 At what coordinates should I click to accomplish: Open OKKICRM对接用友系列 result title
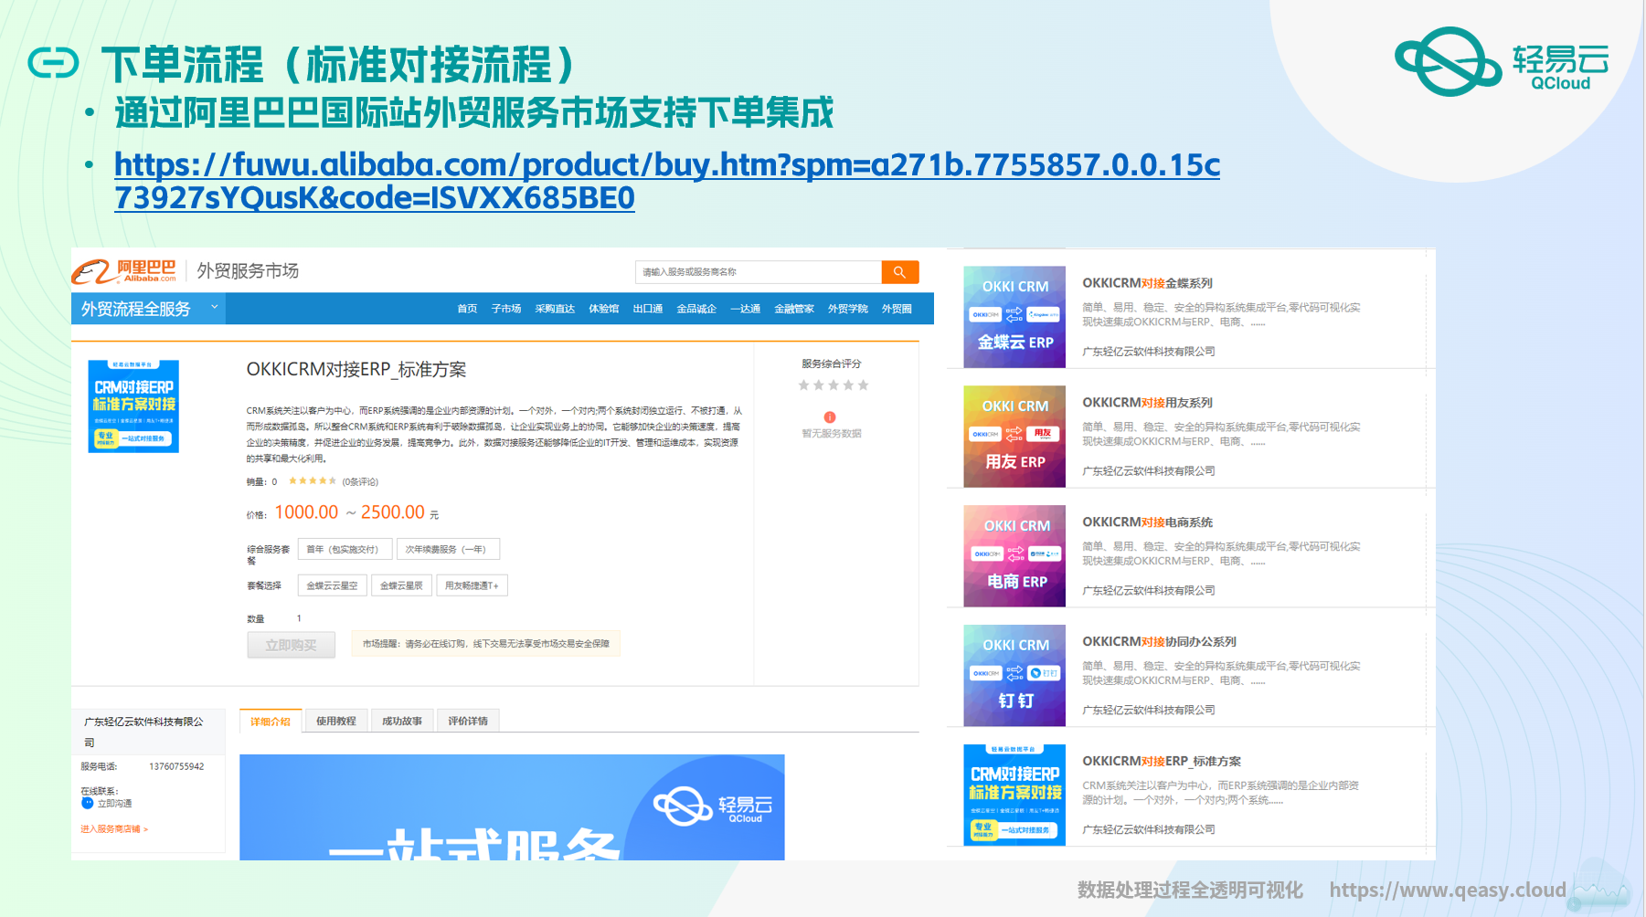(1147, 403)
